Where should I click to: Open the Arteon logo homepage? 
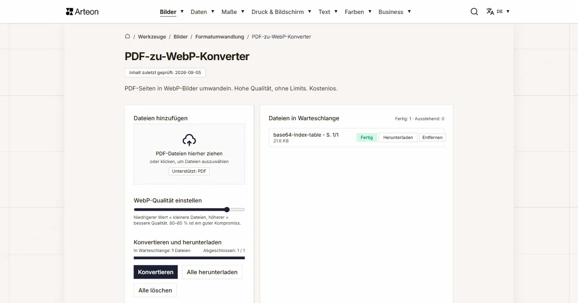point(82,12)
